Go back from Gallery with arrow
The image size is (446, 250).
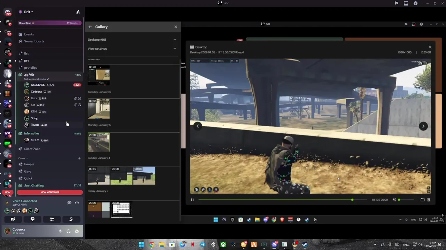point(90,27)
